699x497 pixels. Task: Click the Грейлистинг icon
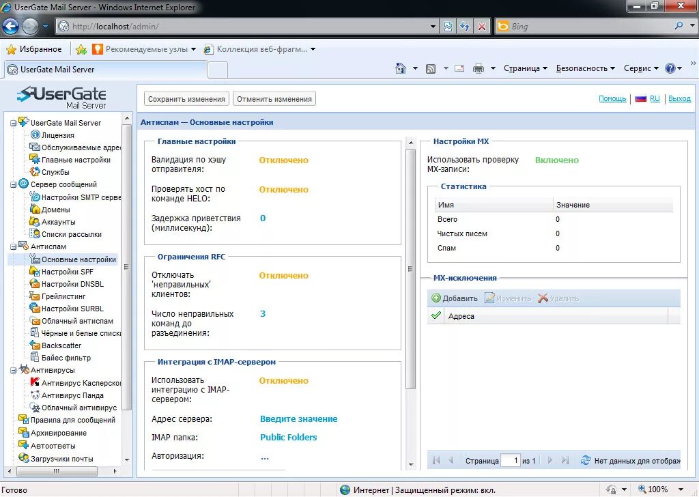[35, 296]
